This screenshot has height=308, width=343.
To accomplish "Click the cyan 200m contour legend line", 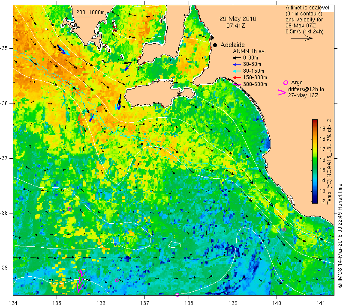I will (x=84, y=17).
